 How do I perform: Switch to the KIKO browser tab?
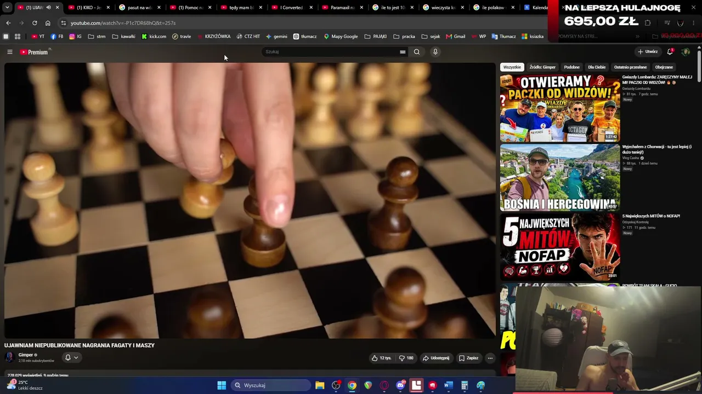(88, 8)
